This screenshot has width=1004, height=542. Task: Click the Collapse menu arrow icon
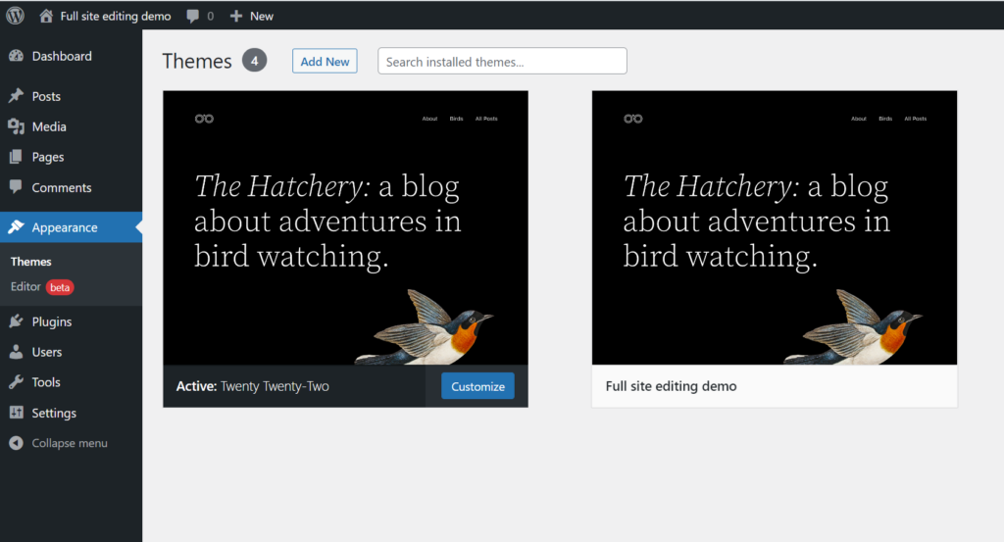[x=16, y=443]
